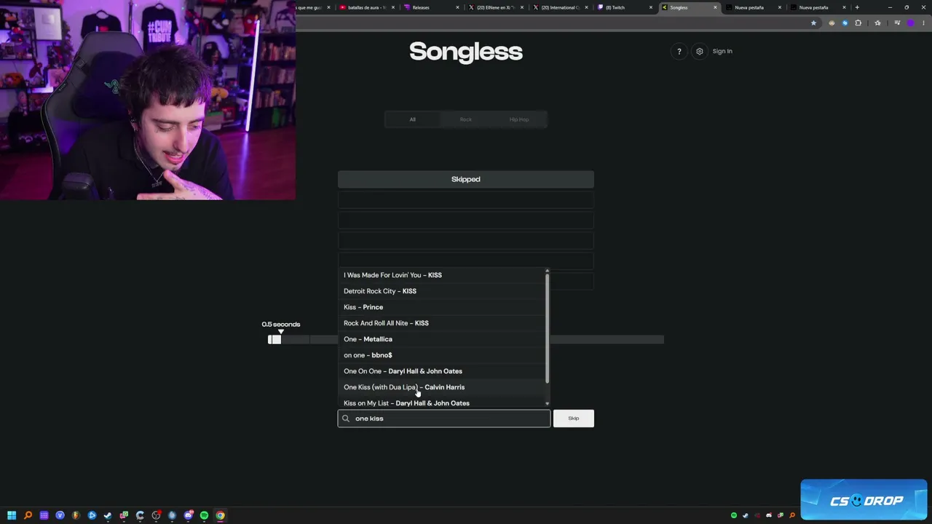Switch to the batallas de aura browser tab
The width and height of the screenshot is (932, 524).
coord(366,7)
